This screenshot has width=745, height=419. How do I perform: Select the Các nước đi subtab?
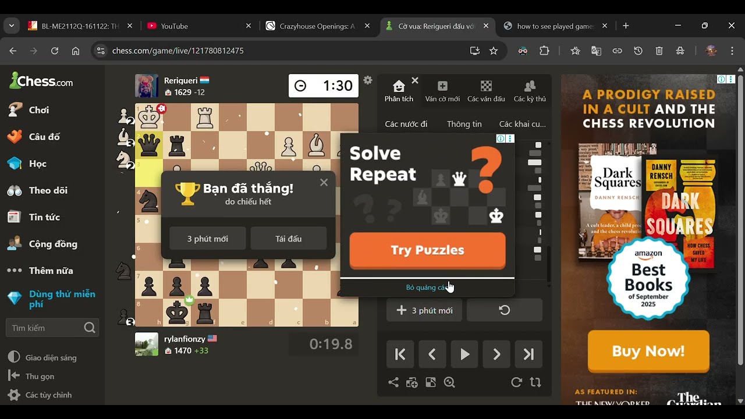coord(406,124)
